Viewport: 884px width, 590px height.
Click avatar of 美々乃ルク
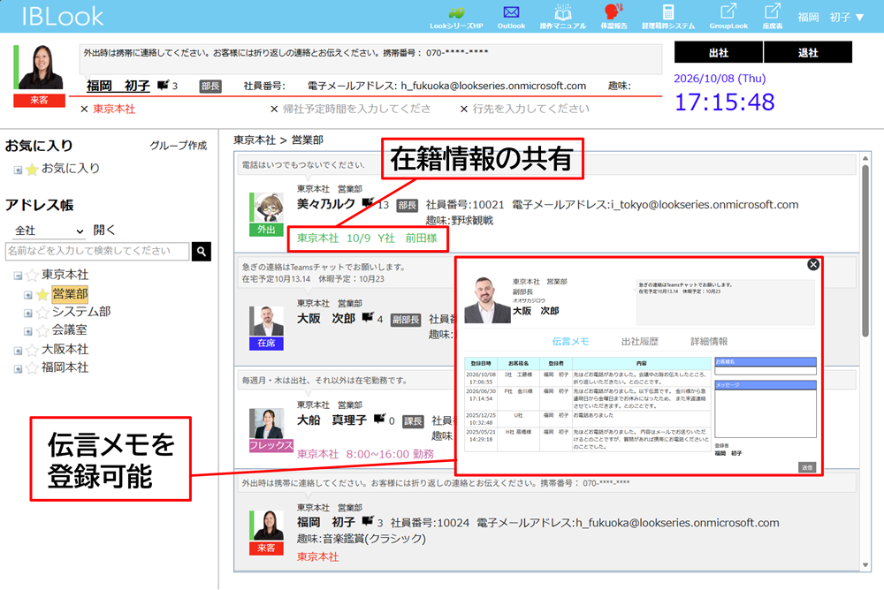(269, 208)
